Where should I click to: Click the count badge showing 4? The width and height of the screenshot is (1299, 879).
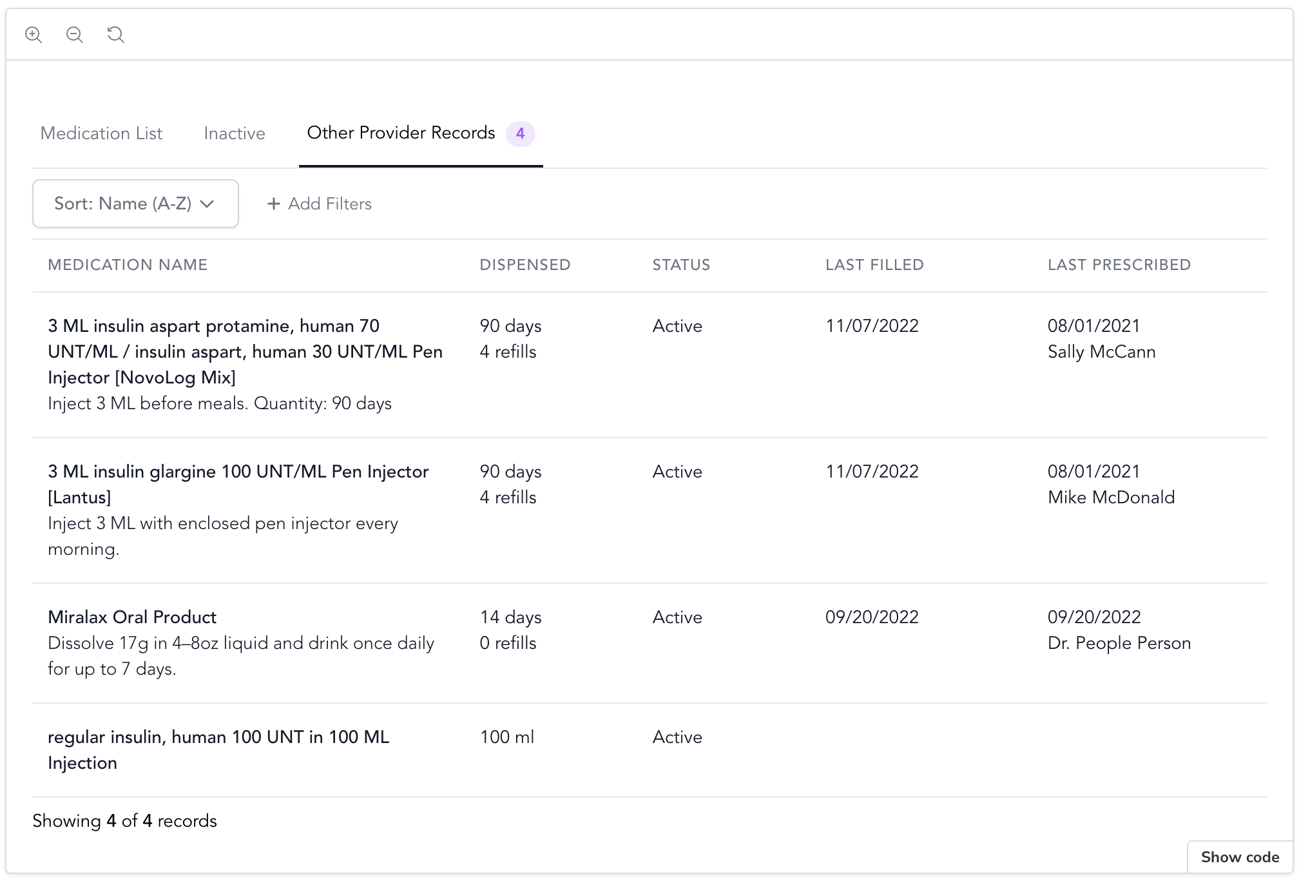(520, 133)
